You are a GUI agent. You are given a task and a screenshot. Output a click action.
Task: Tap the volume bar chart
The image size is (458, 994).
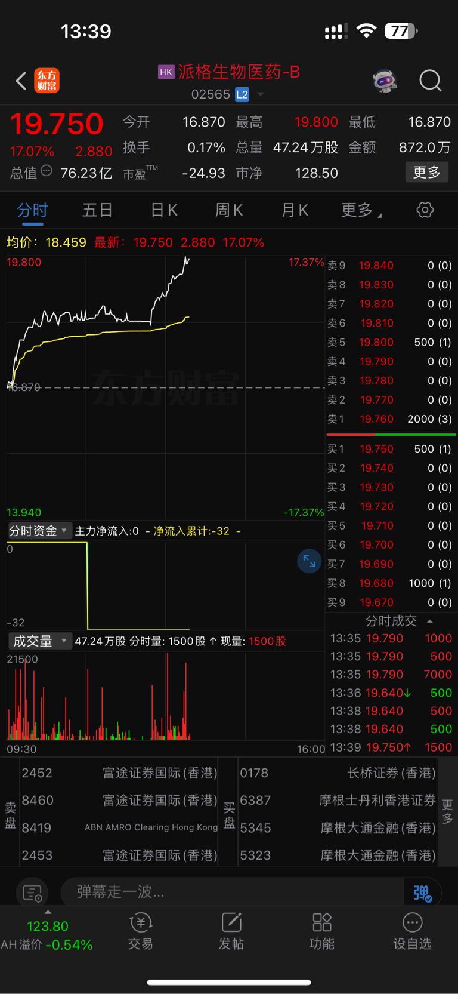coord(166,696)
